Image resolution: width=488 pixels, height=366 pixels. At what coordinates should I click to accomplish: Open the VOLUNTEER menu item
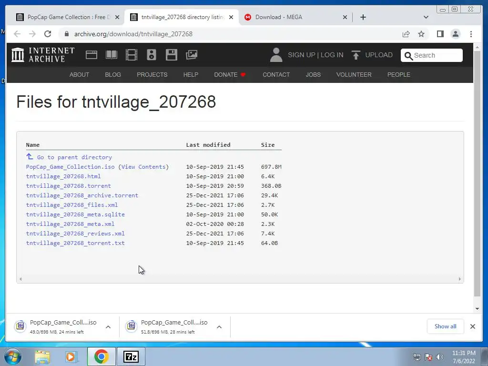pyautogui.click(x=354, y=75)
